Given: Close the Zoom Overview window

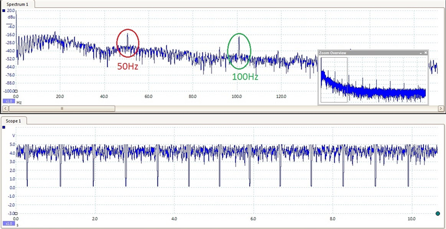Looking at the screenshot, I should [x=425, y=53].
